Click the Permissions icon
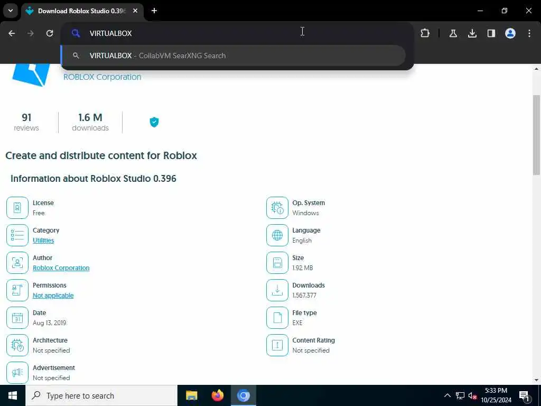The image size is (541, 406). (x=17, y=290)
